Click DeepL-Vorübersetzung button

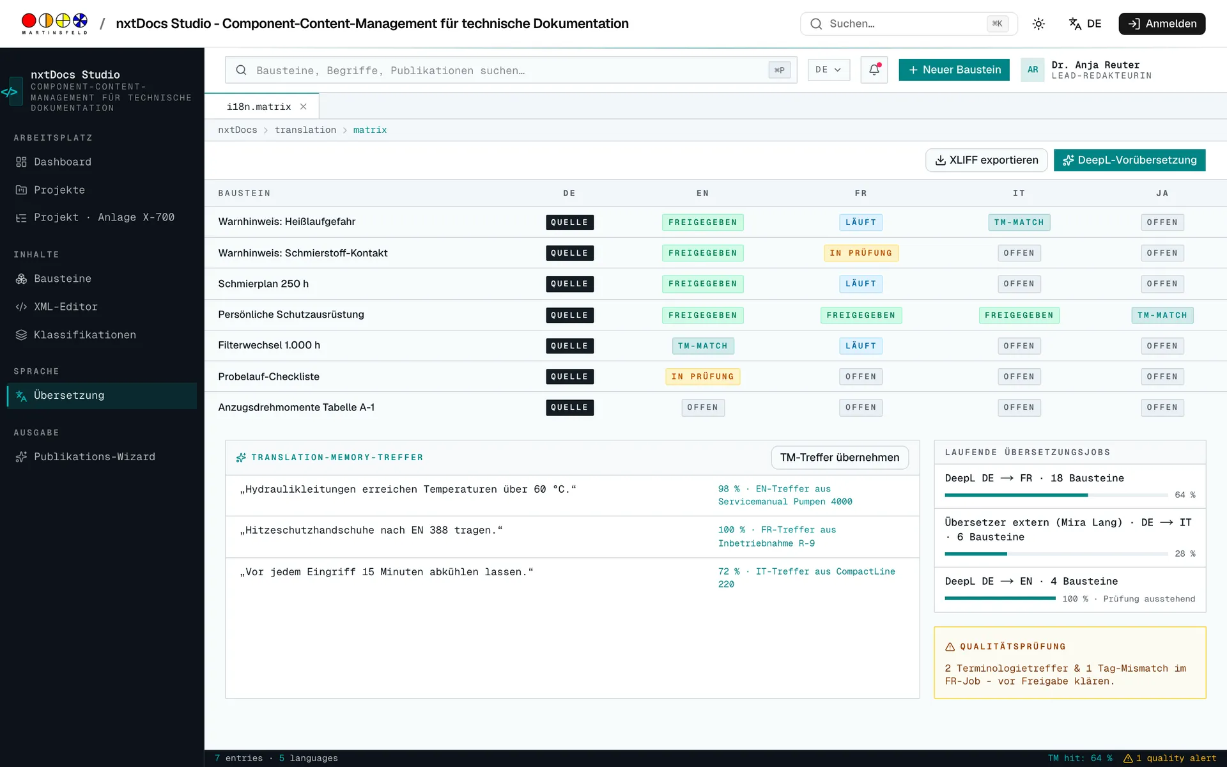1129,160
